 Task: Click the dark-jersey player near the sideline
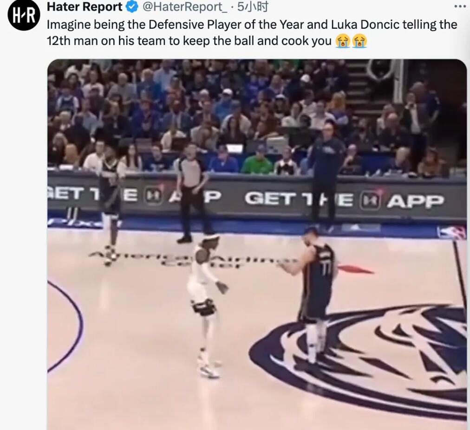click(x=111, y=204)
